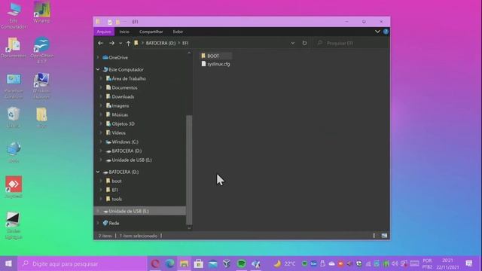Expand OneDrive tree node arrow
This screenshot has height=271, width=482.
(x=98, y=57)
